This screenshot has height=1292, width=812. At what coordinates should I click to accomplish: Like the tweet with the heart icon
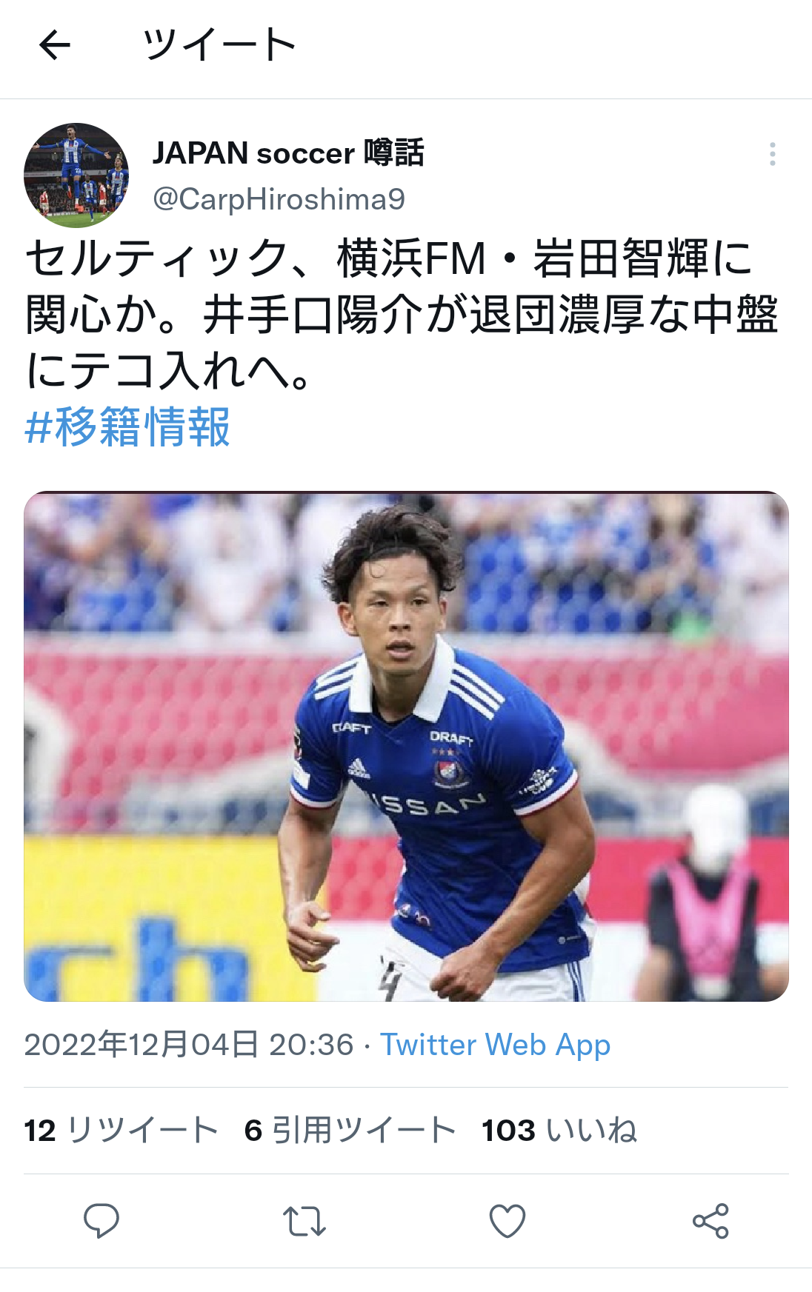pos(507,1222)
